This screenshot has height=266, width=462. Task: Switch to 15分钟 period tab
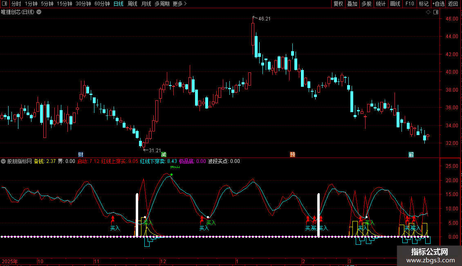click(x=65, y=4)
